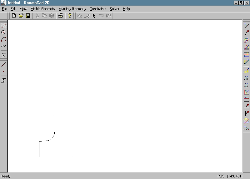This screenshot has width=250, height=179.
Task: Click the yellow angle with dotted line icon
Action: point(246,71)
